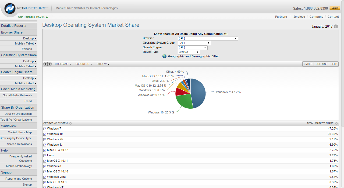Open Top ISPs / Organizations link
Image resolution: width=344 pixels, height=188 pixels.
(16, 120)
